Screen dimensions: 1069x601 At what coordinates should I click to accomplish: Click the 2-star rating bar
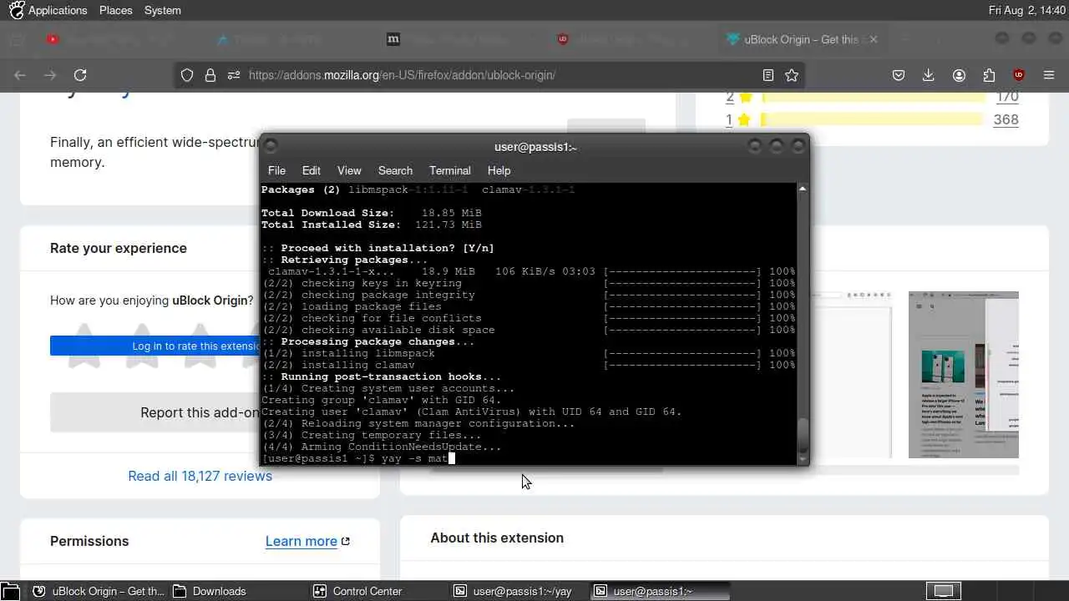pos(874,96)
